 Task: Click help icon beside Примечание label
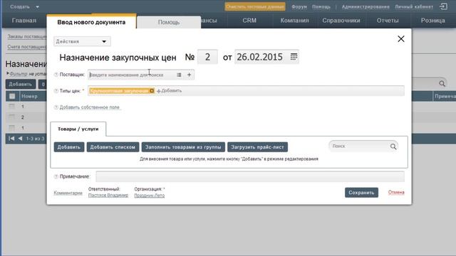tap(56, 176)
